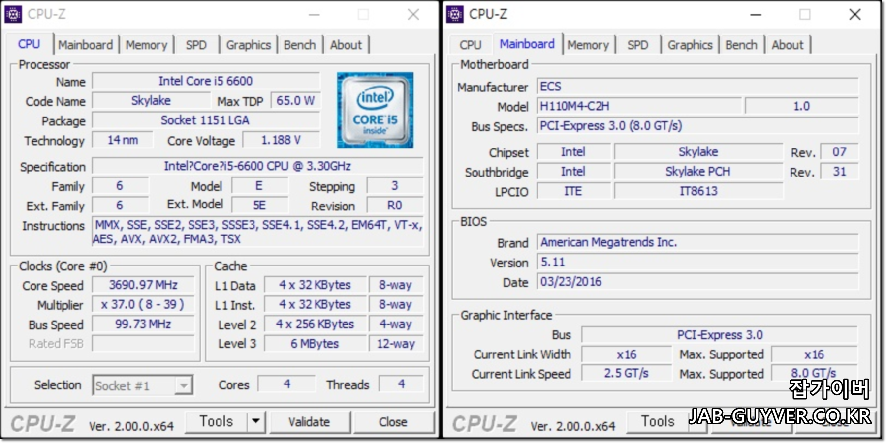Image resolution: width=886 pixels, height=443 pixels.
Task: Click Manufacturer value 'ECS'
Action: coord(698,86)
